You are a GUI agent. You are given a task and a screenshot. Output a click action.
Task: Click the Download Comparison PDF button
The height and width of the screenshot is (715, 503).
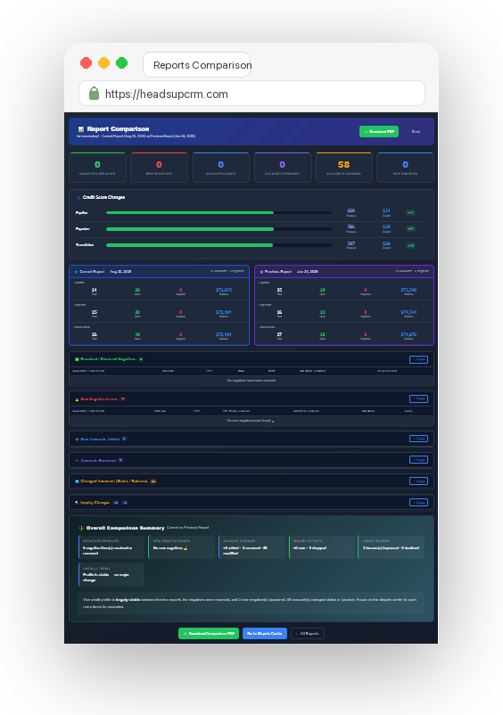point(209,633)
